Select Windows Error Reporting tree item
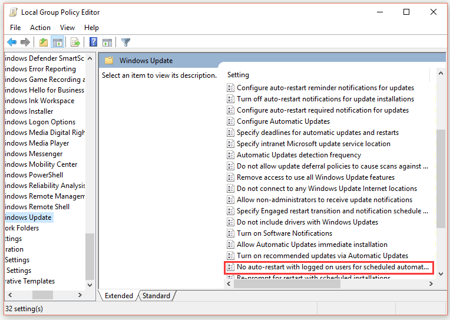450x320 pixels. pos(40,69)
